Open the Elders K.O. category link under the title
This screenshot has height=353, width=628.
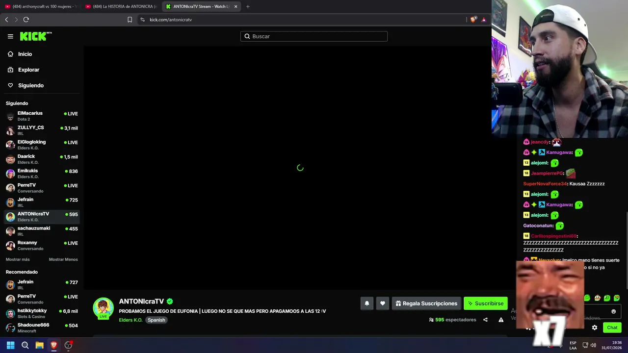pos(131,320)
